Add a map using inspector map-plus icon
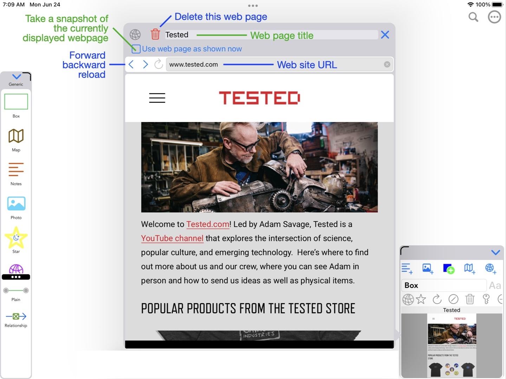This screenshot has height=379, width=506. [x=470, y=269]
